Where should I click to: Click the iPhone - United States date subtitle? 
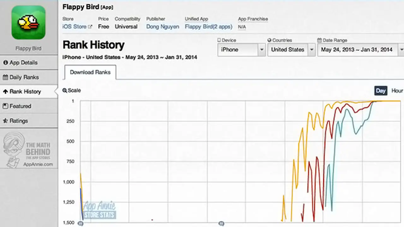click(x=130, y=57)
